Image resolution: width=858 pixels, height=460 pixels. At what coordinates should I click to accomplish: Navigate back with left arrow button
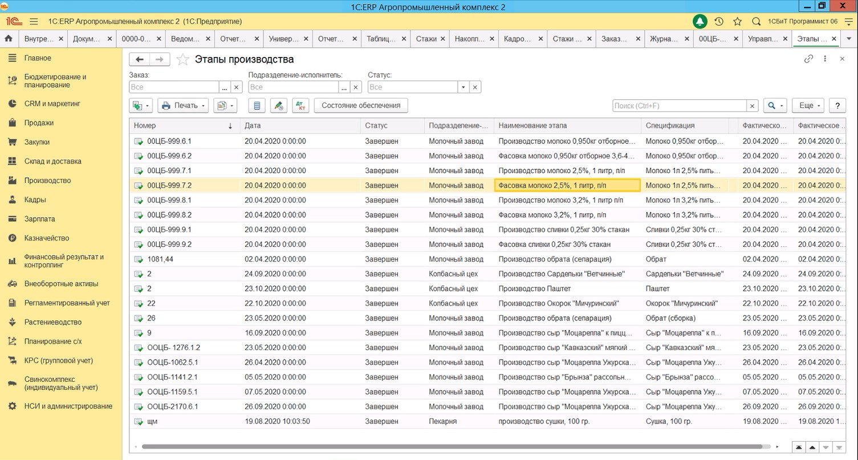point(140,59)
